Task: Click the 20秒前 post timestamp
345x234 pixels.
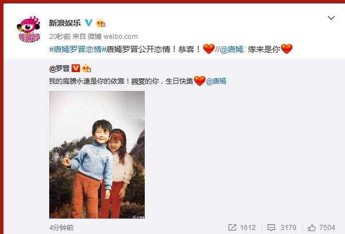Action: tap(60, 37)
